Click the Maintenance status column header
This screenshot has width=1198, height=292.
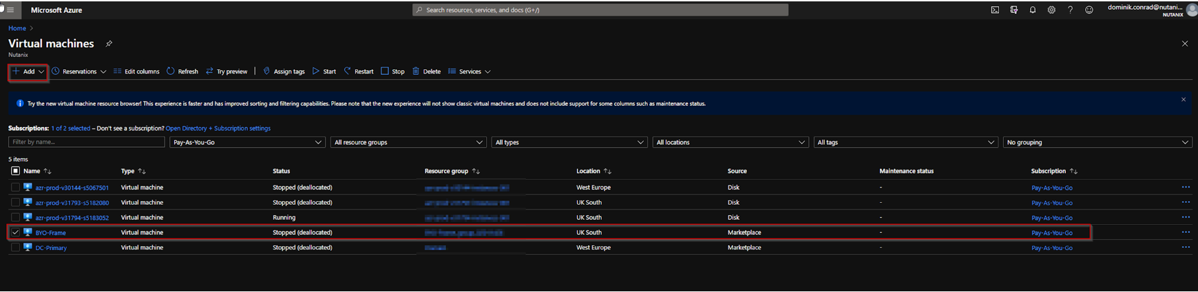906,171
